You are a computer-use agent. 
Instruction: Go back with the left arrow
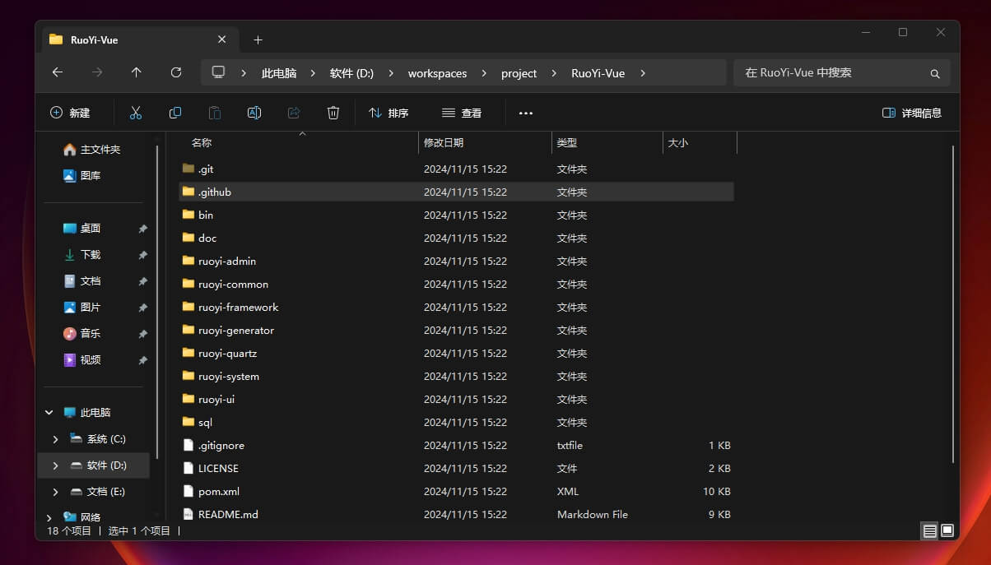[58, 72]
